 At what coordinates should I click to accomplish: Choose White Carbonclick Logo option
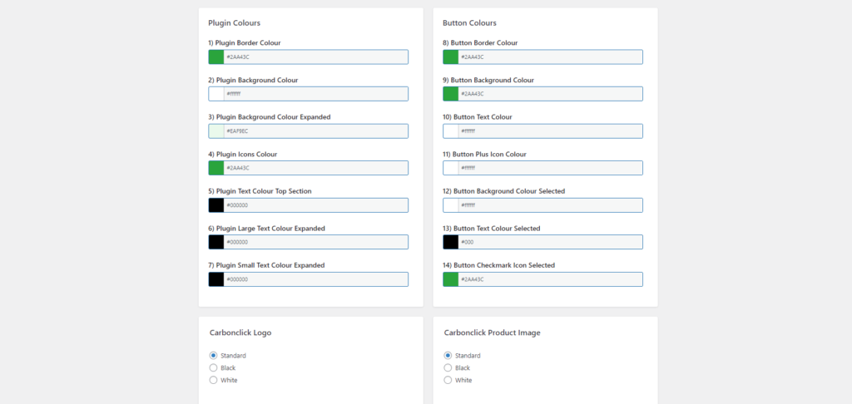[x=213, y=380]
